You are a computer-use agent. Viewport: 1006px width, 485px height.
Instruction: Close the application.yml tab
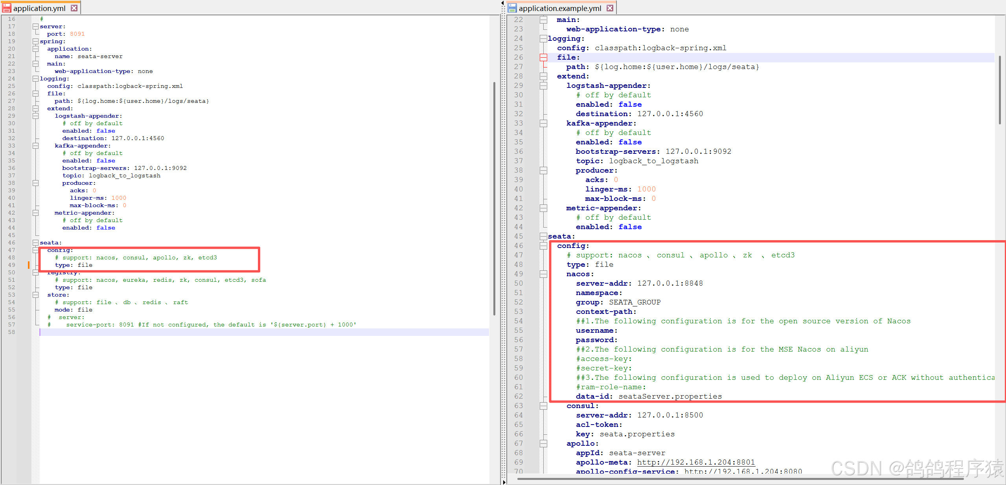click(74, 8)
